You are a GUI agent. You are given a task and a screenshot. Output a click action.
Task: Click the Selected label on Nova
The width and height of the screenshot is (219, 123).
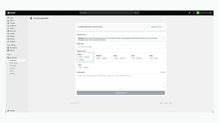pyautogui.click(x=81, y=60)
